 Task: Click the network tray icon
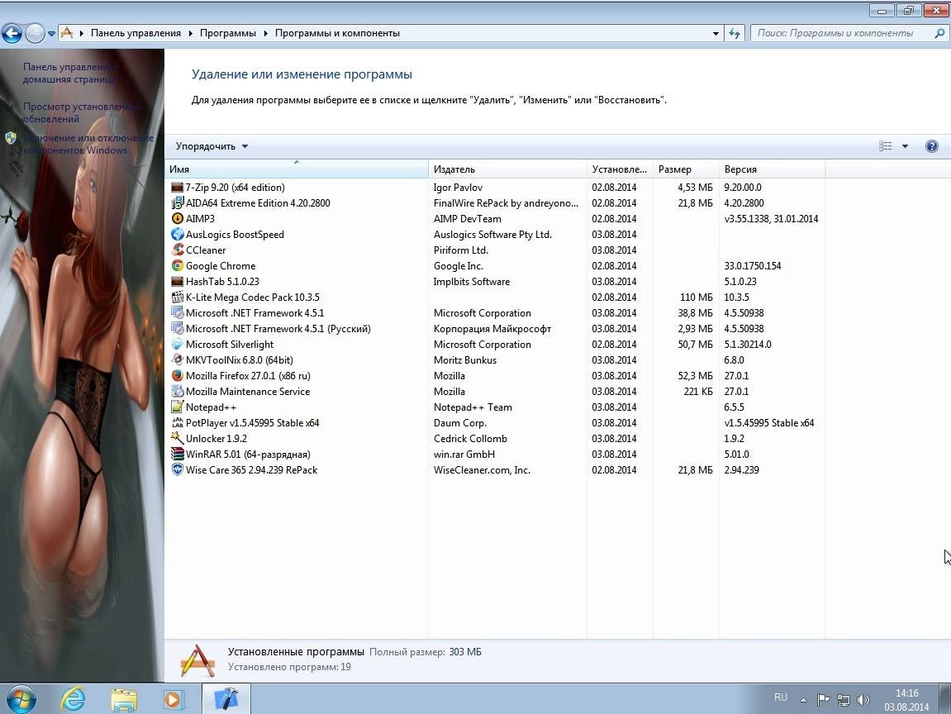(843, 700)
